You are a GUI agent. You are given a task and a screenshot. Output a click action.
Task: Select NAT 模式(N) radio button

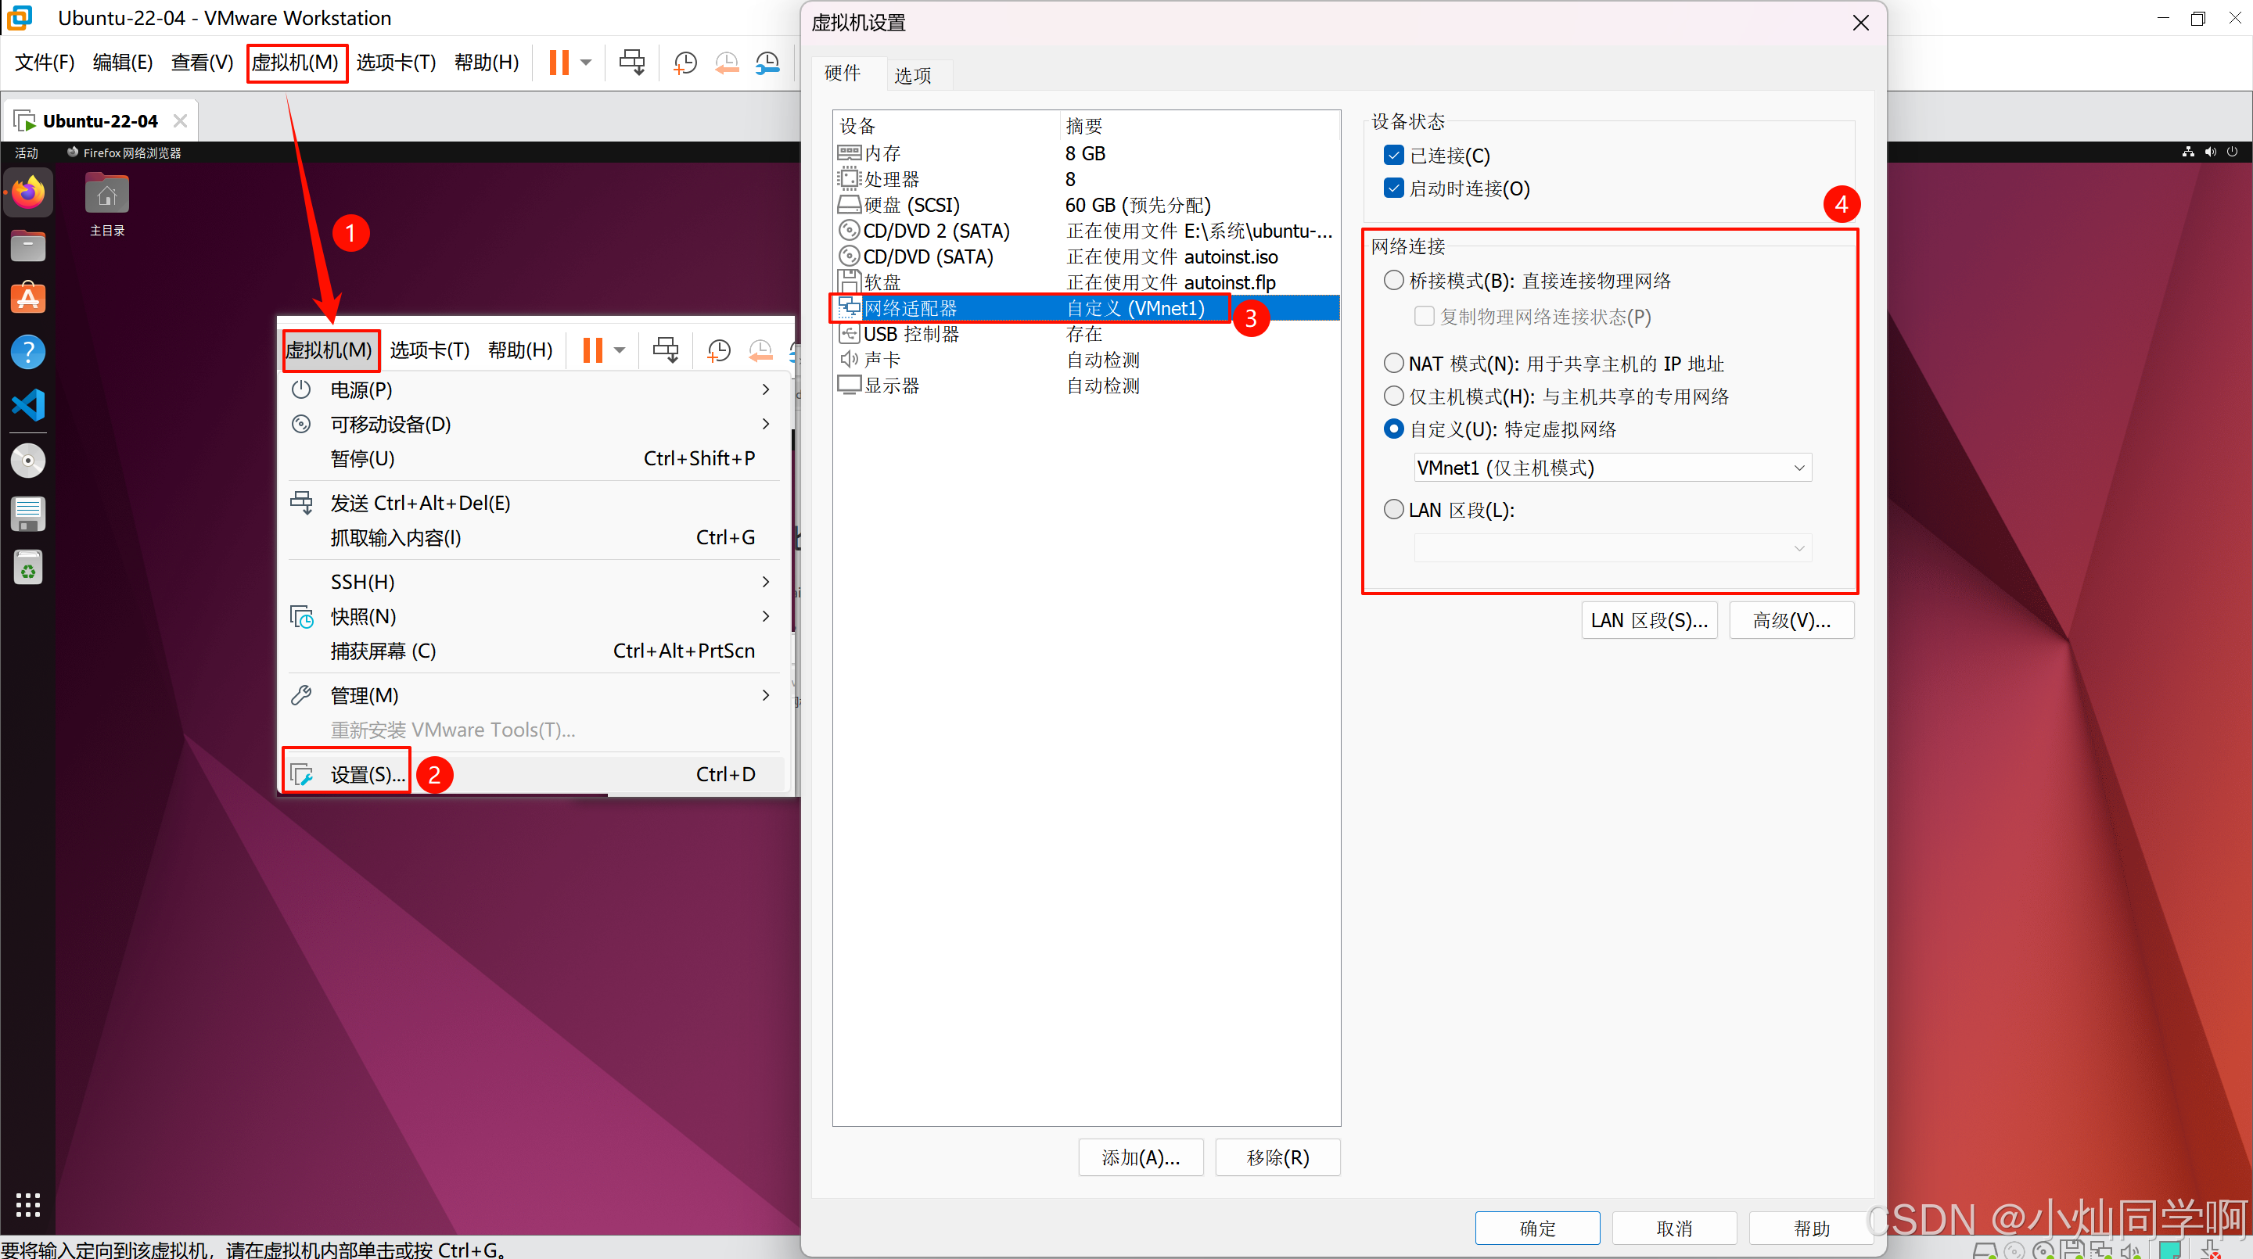[x=1394, y=364]
